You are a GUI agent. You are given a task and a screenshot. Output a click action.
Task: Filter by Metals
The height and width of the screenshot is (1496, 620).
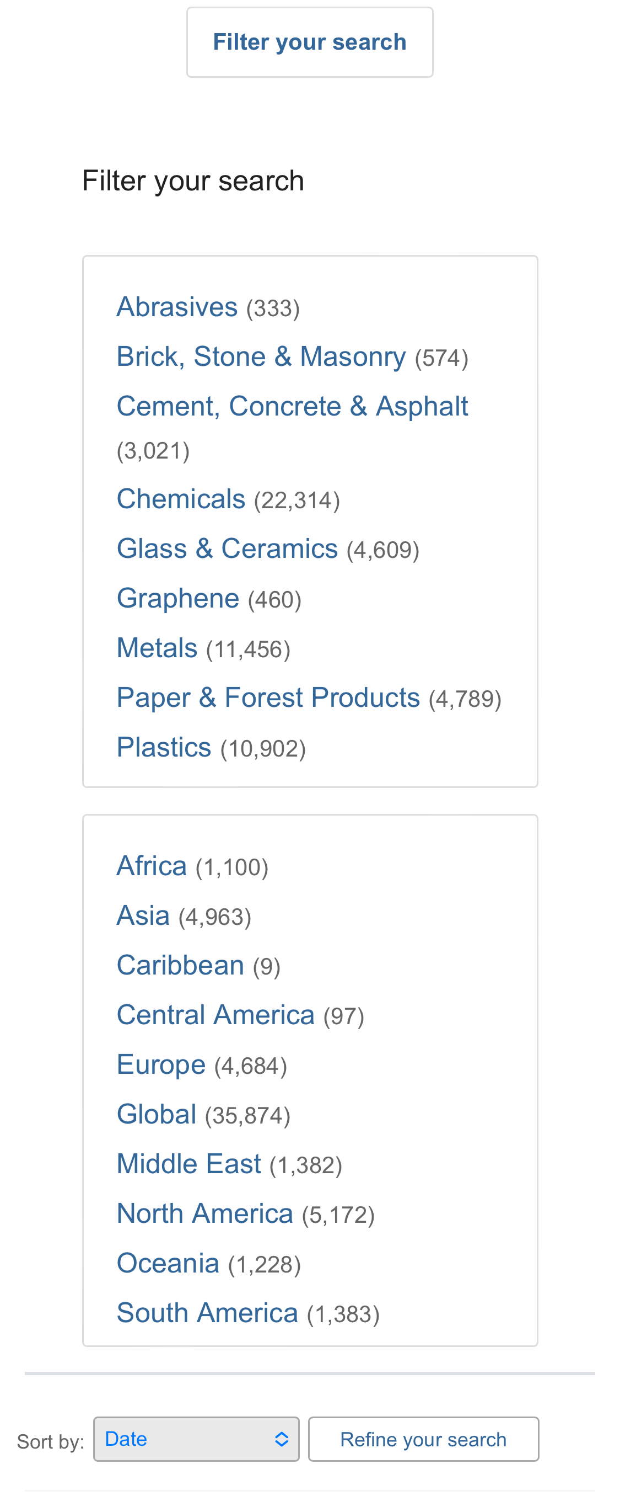pyautogui.click(x=156, y=647)
